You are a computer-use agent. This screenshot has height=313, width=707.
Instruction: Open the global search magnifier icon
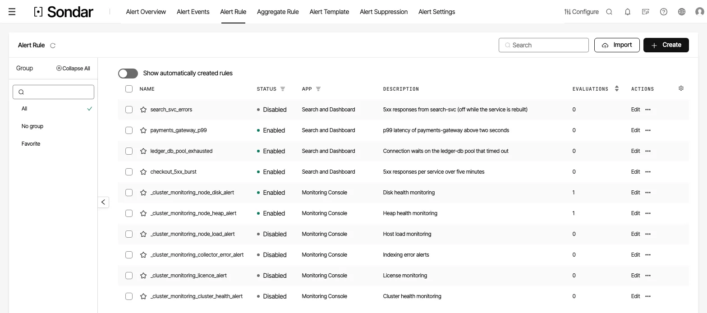point(609,12)
